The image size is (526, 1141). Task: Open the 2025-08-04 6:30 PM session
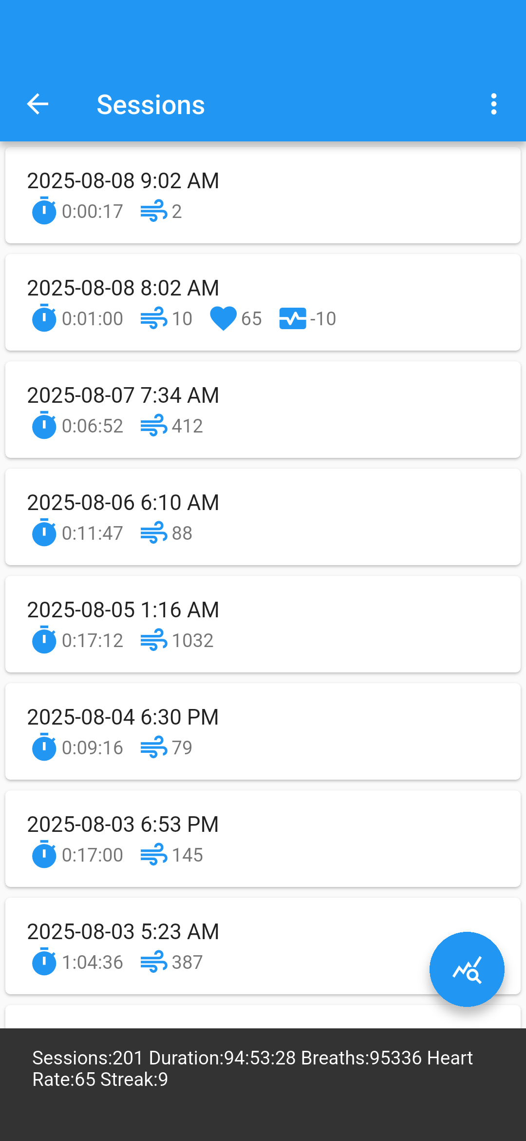(263, 731)
